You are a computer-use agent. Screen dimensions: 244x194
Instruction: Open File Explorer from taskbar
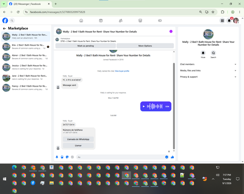pos(52,183)
